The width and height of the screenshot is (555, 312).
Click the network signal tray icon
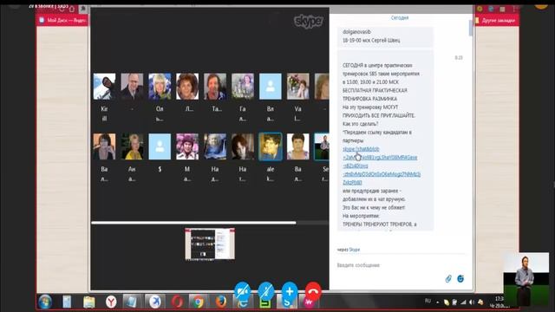463,302
